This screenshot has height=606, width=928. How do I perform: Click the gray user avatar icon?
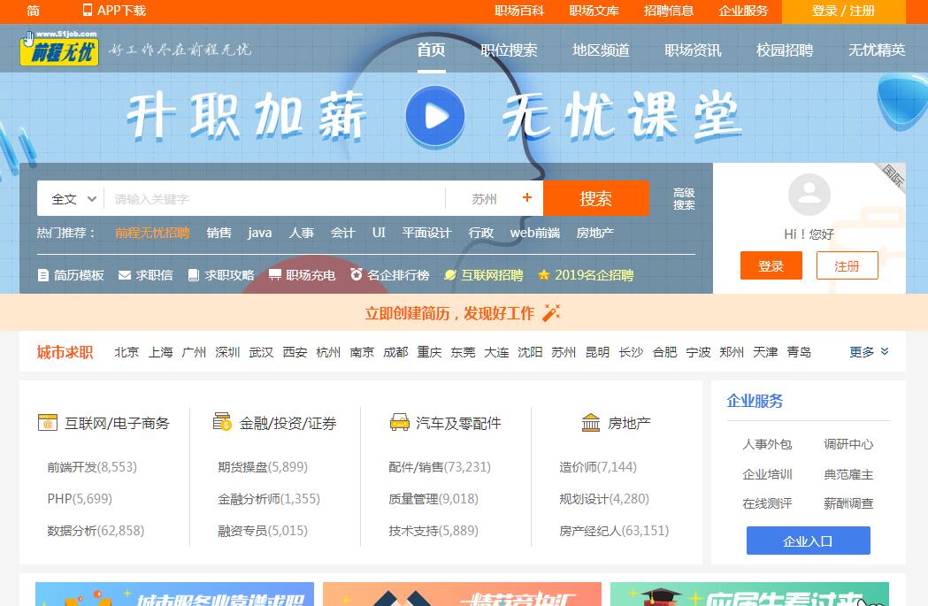(809, 196)
